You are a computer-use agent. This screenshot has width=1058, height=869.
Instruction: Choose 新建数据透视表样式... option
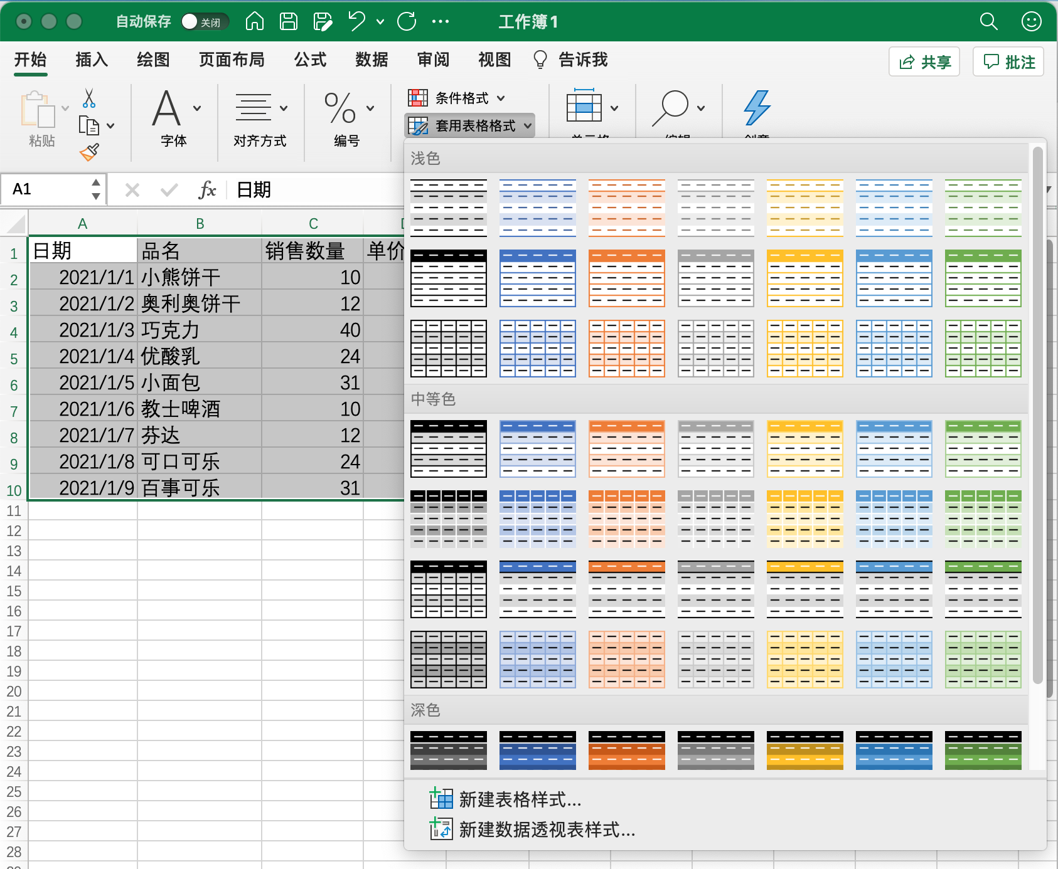(532, 829)
